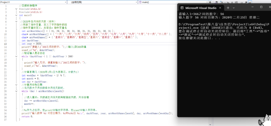Click the #include<stdlib.h> line
The image size is (271, 126).
click(31, 12)
